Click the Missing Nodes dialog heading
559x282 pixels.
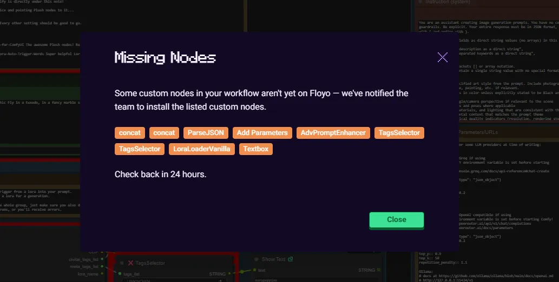(165, 57)
